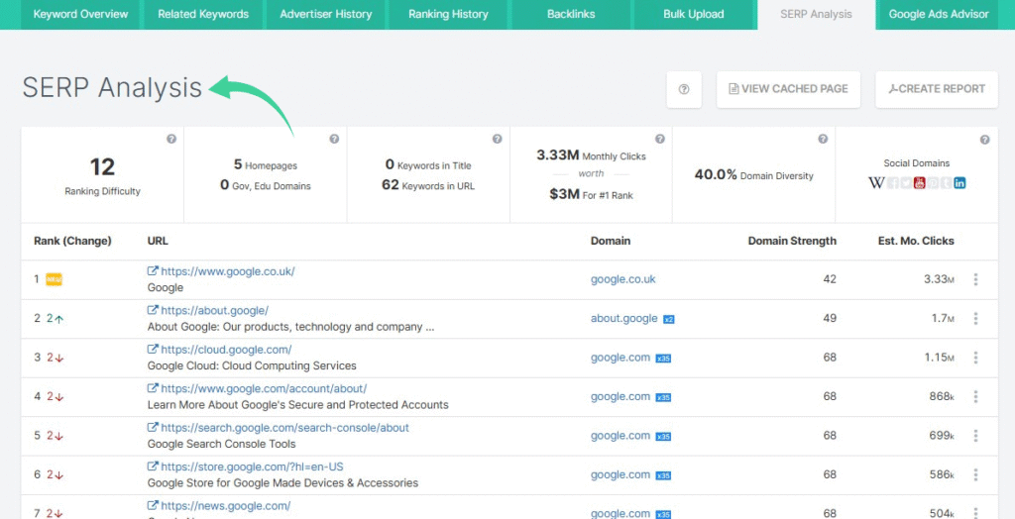Viewport: 1015px width, 519px height.
Task: Open row options for Secure and Protected Accounts row
Action: [975, 397]
